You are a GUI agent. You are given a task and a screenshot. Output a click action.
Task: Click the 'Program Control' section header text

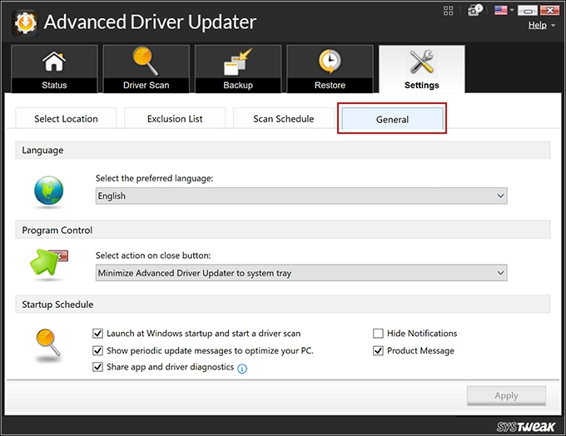(x=57, y=230)
